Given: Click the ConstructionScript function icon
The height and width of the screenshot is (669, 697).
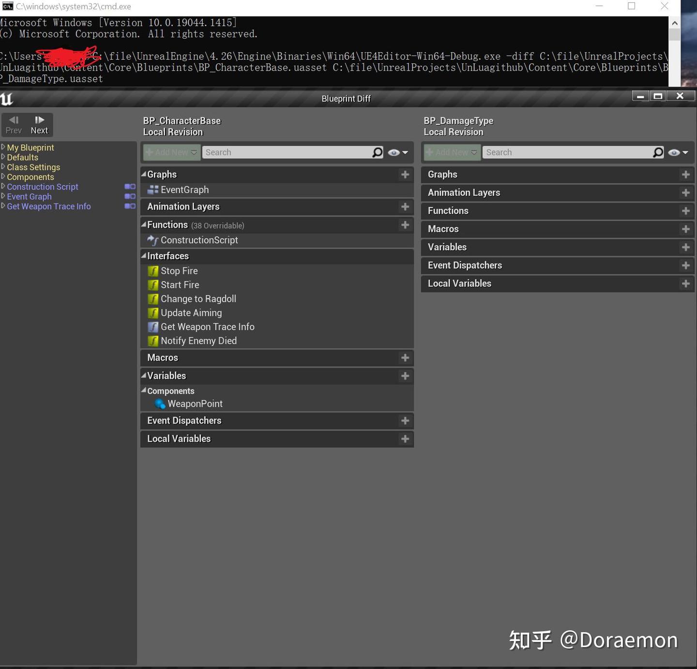Looking at the screenshot, I should tap(153, 240).
